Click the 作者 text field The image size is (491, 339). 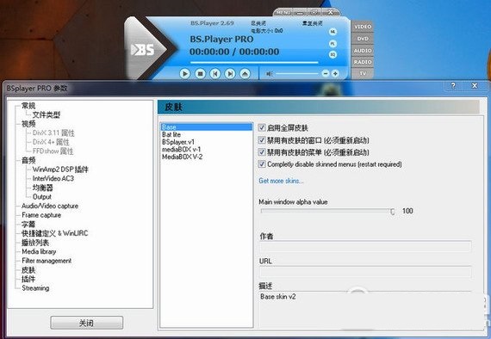click(365, 246)
